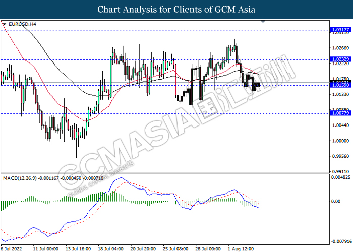This screenshot has height=252, width=353.
Task: Click the 25 Jul 08:00 time label
Action: coord(175,249)
